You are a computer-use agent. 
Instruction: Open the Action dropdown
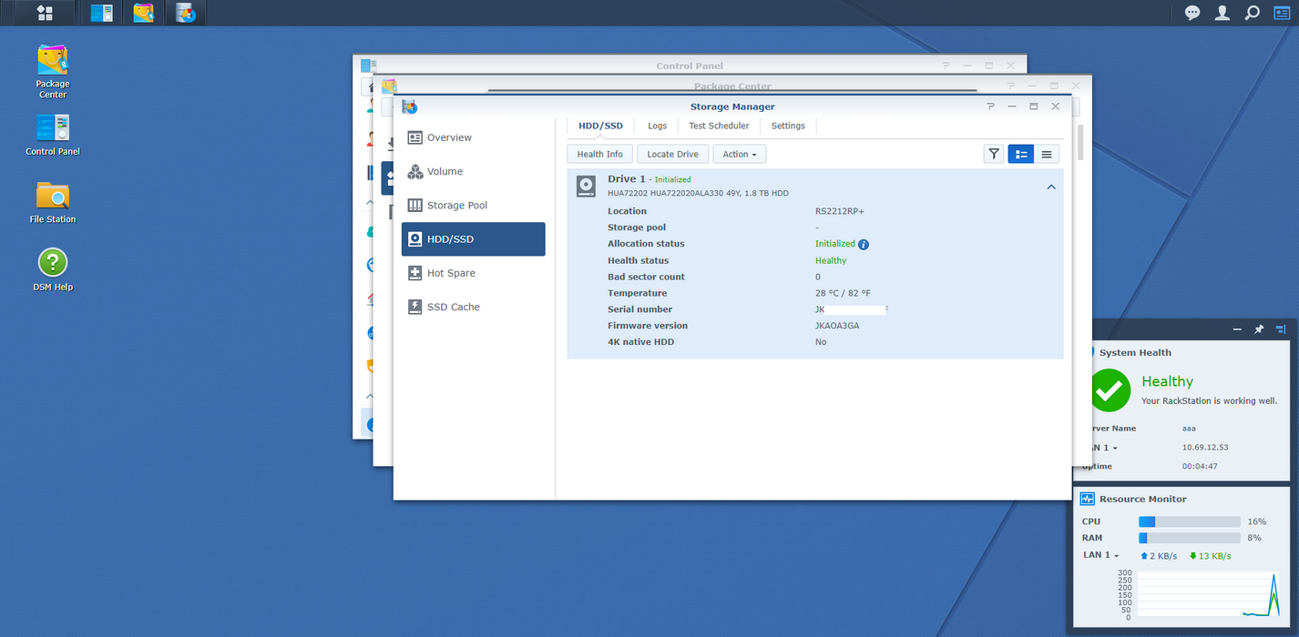(x=739, y=155)
